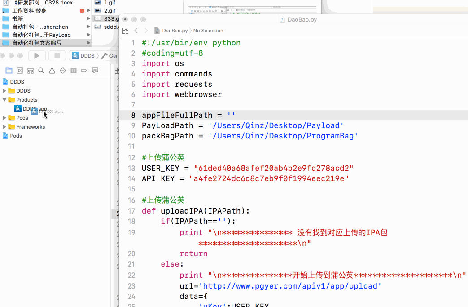Open the Test navigator diamond icon
This screenshot has height=307, width=468.
click(x=63, y=71)
